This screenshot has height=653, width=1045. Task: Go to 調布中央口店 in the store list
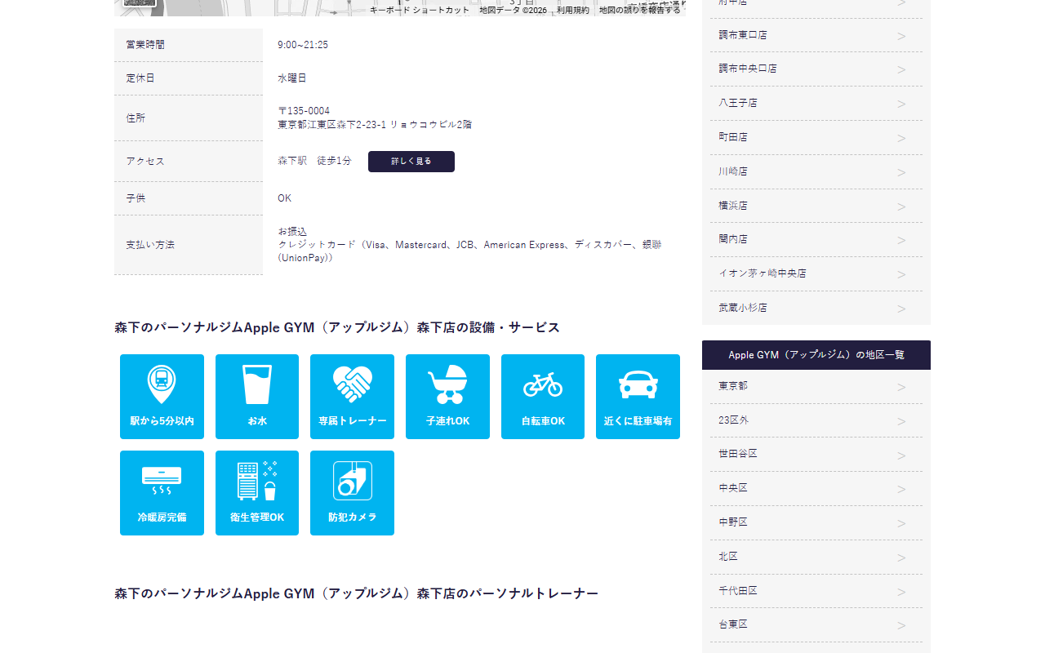(x=816, y=69)
